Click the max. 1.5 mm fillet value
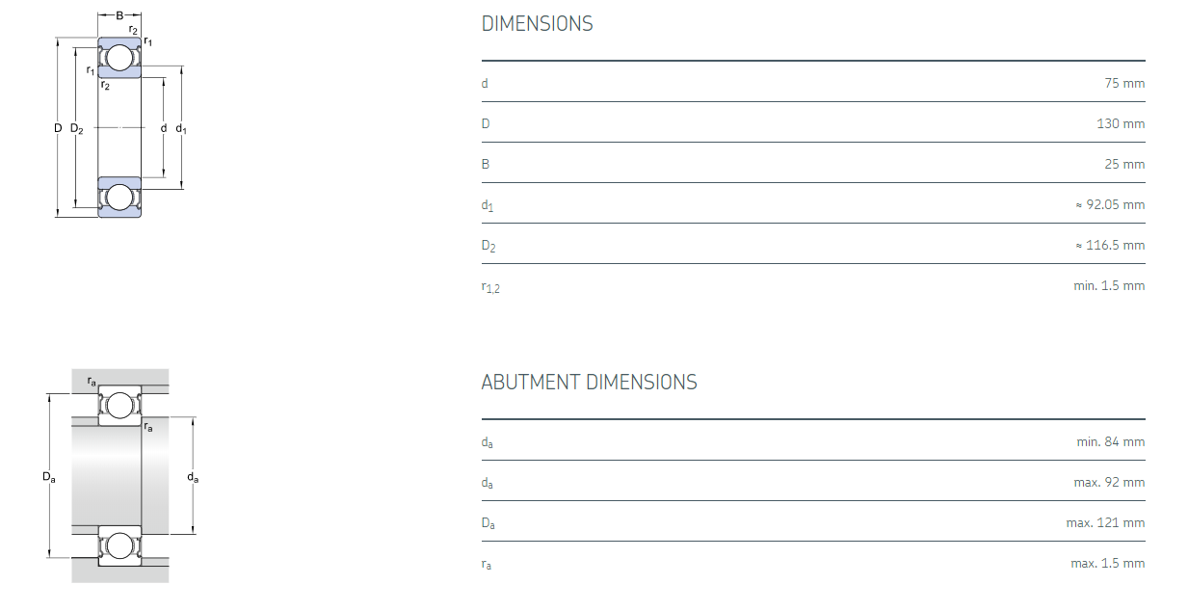The height and width of the screenshot is (611, 1188). point(1107,564)
